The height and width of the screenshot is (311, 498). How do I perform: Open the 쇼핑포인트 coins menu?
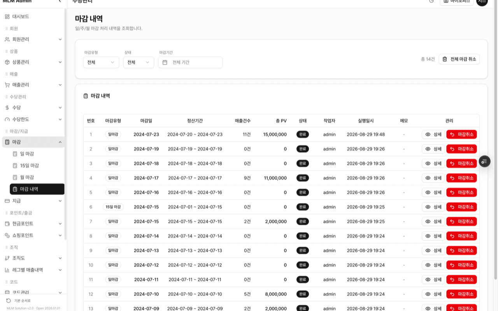[33, 236]
